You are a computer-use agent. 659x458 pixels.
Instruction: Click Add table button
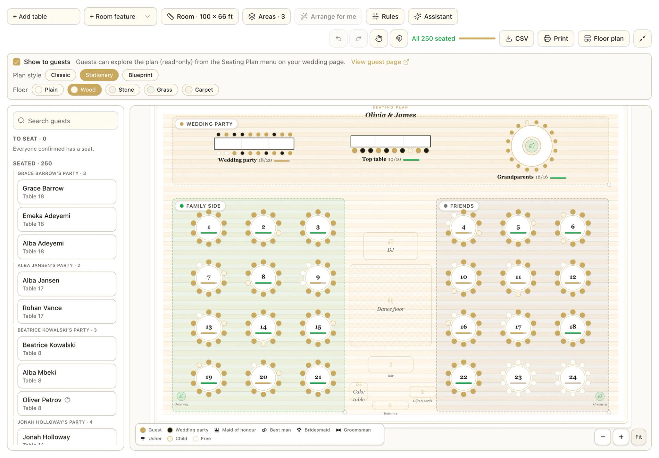point(44,16)
